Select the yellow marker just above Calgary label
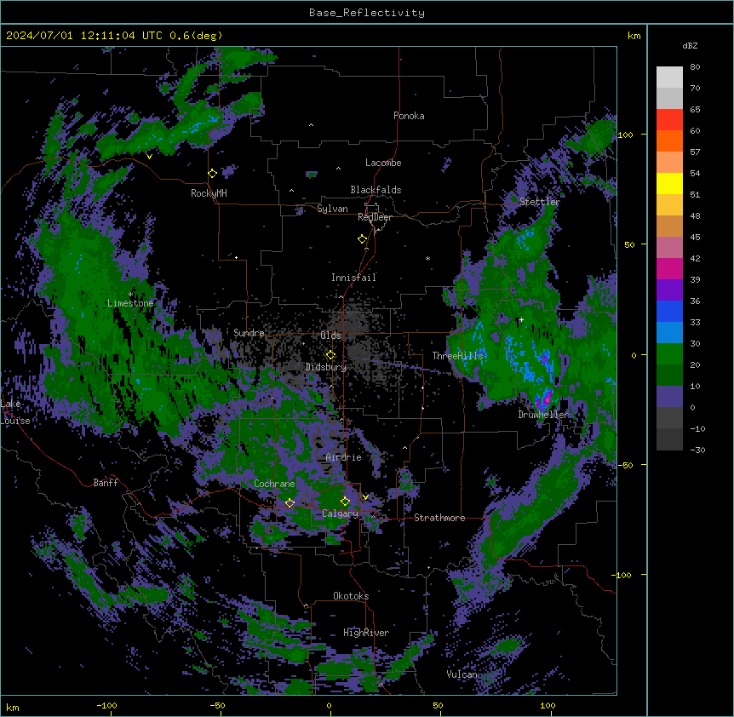734x717 pixels. point(345,502)
